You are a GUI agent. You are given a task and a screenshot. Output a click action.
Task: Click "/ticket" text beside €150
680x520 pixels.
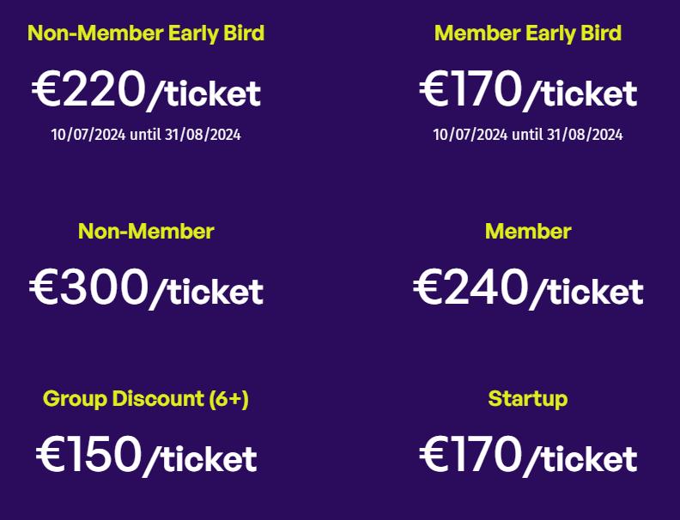coord(200,460)
